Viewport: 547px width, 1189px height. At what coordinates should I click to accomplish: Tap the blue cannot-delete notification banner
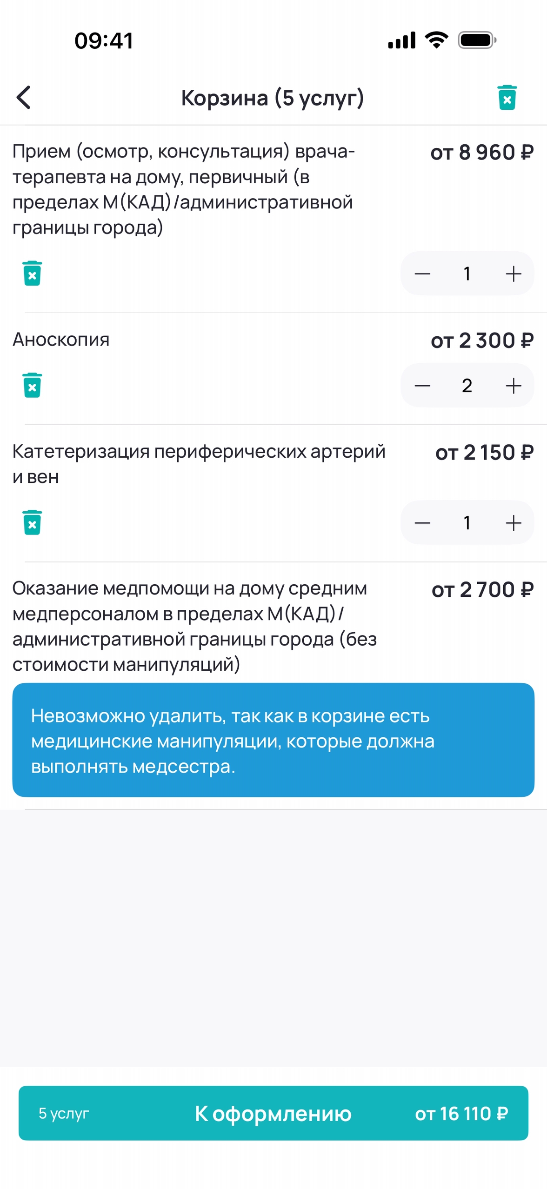click(273, 740)
